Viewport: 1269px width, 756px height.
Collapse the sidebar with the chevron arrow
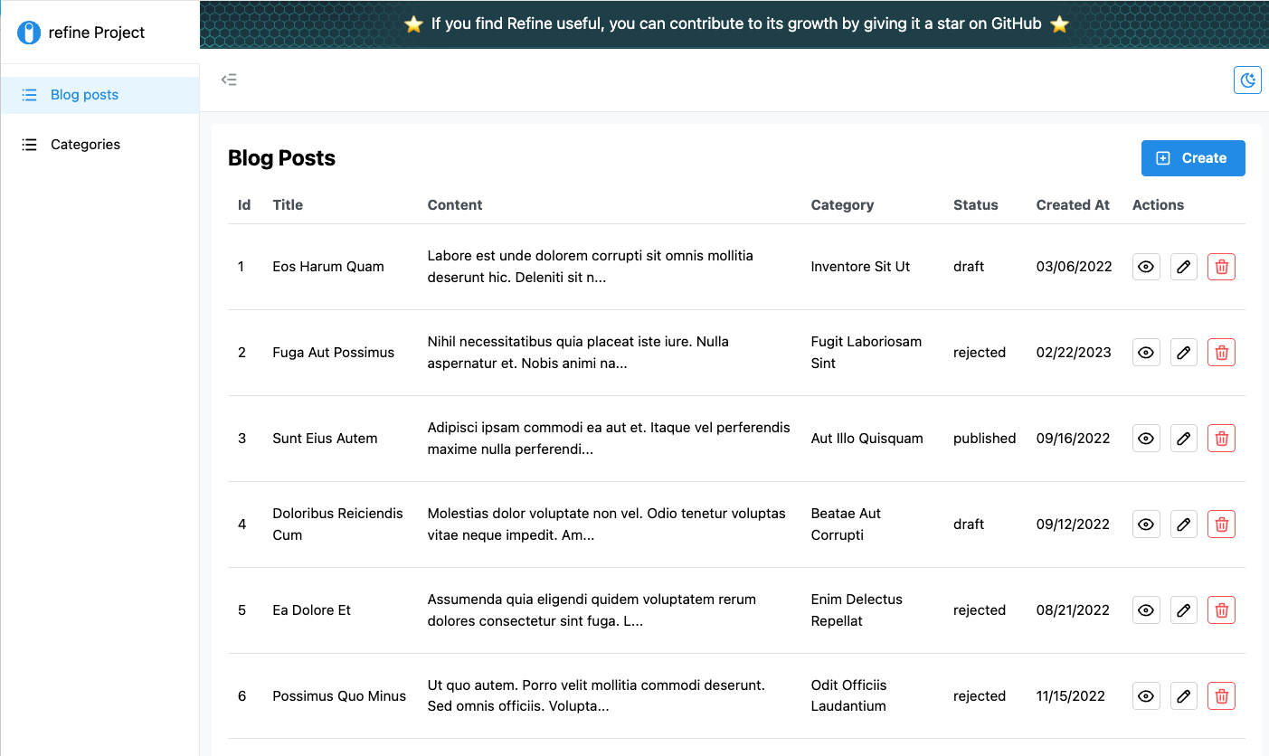[x=229, y=80]
